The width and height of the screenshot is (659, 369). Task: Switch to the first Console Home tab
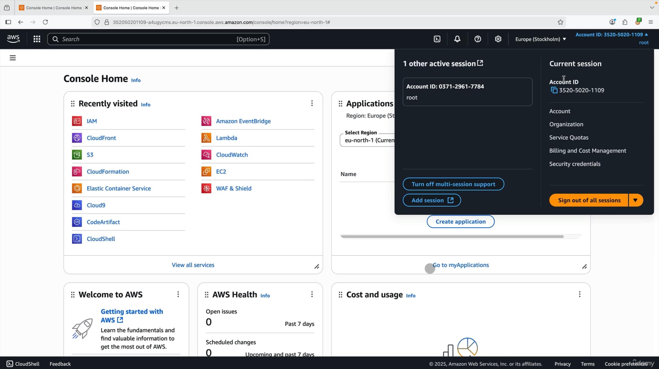click(53, 8)
